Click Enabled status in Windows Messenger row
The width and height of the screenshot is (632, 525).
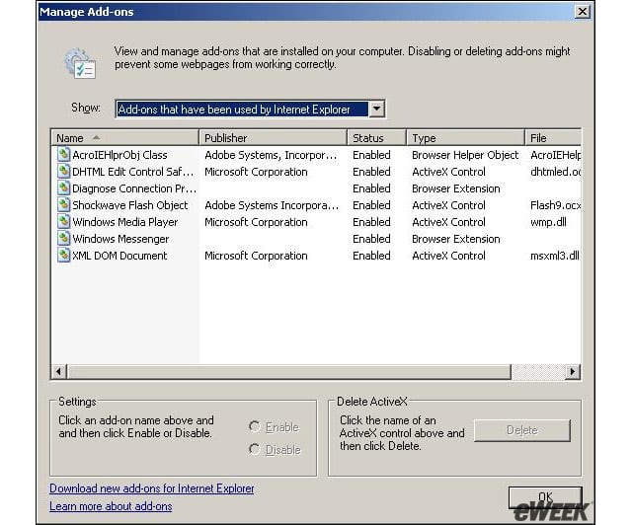[x=371, y=239]
